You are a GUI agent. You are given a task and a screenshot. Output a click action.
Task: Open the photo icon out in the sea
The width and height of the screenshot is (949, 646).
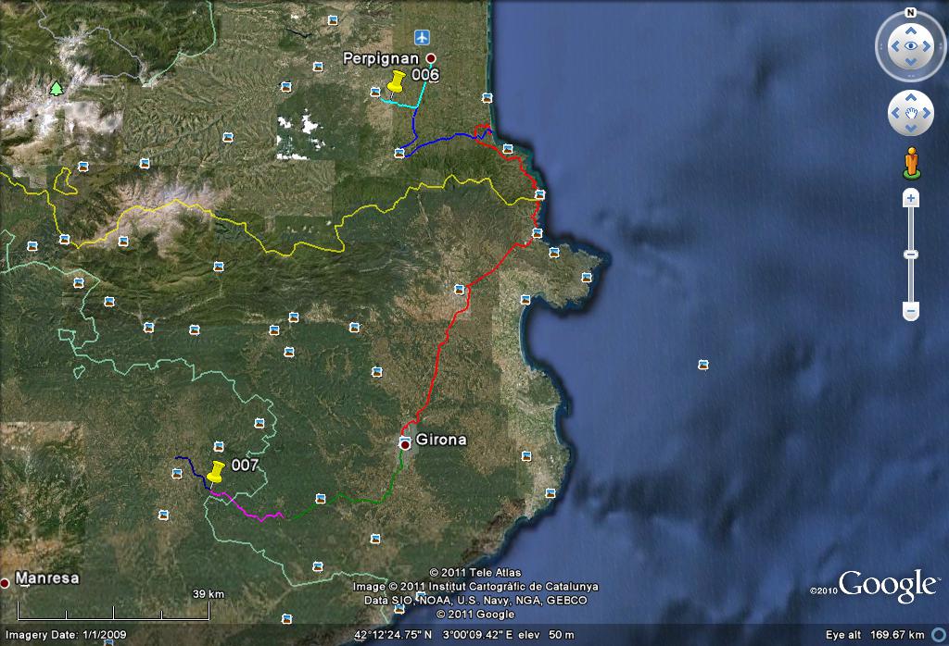702,365
